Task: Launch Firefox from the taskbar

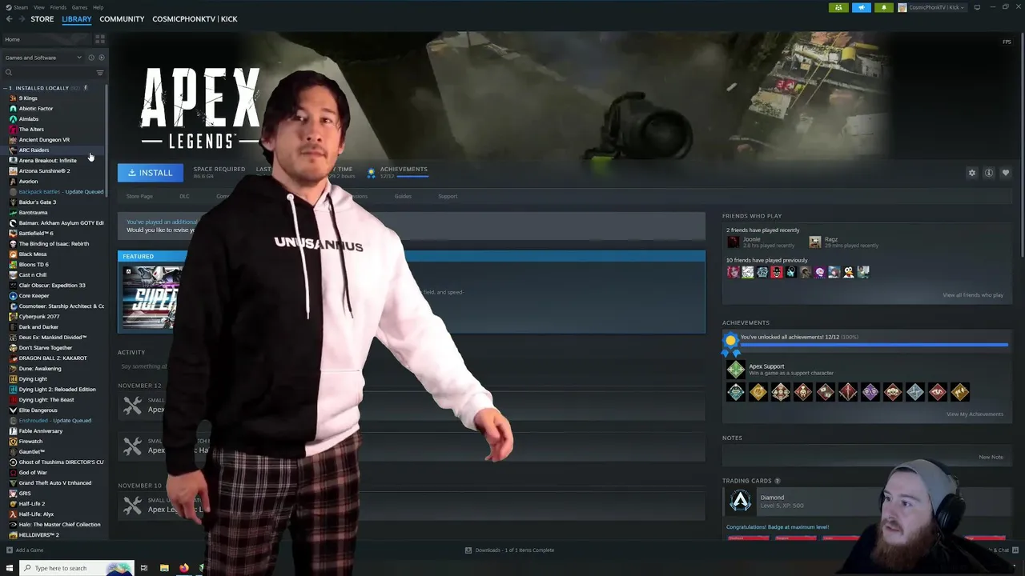Action: coord(184,568)
